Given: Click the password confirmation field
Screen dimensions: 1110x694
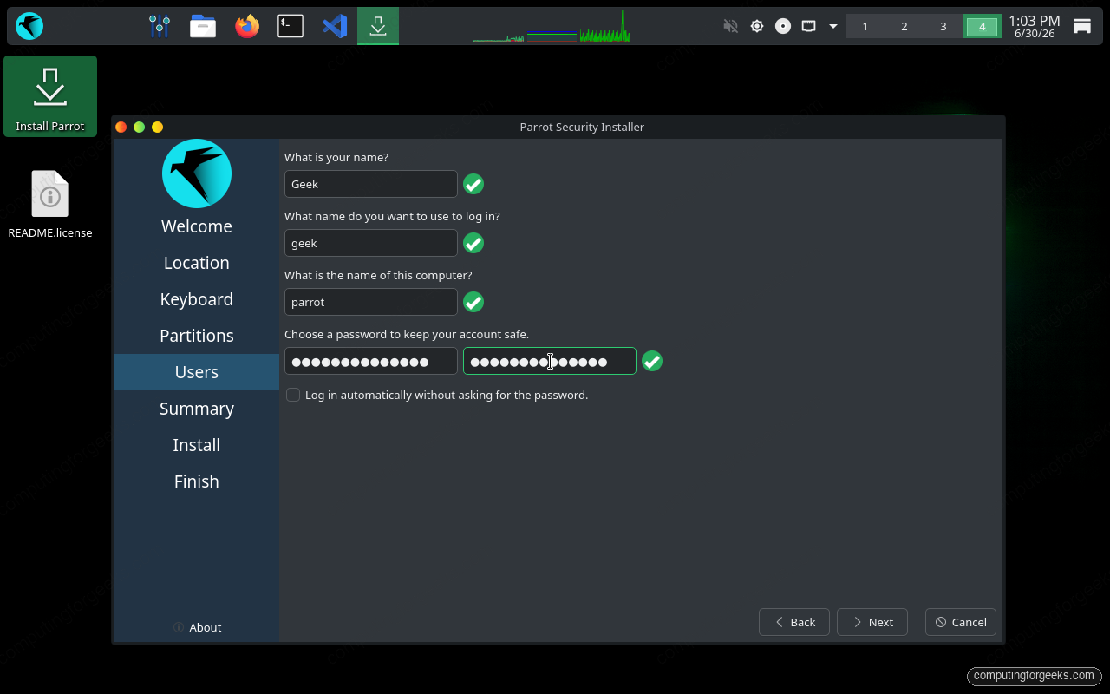Looking at the screenshot, I should 550,361.
